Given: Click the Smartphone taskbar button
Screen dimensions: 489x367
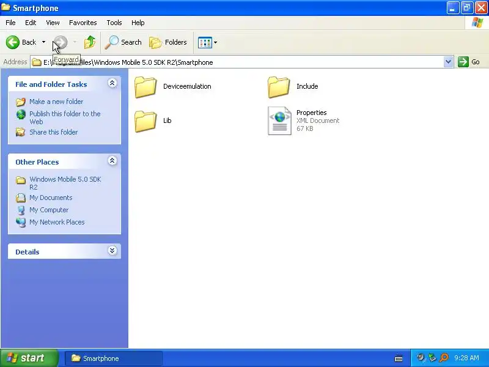Looking at the screenshot, I should click(114, 358).
